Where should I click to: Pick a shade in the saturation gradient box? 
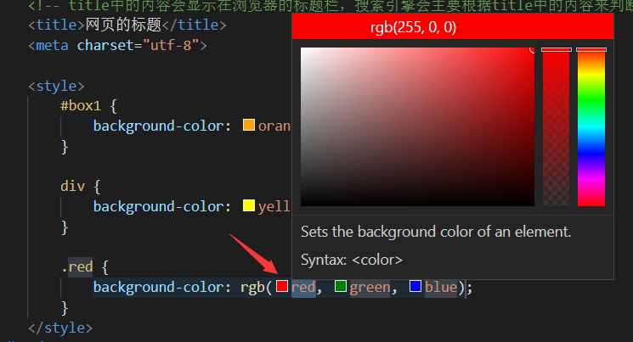pos(417,126)
